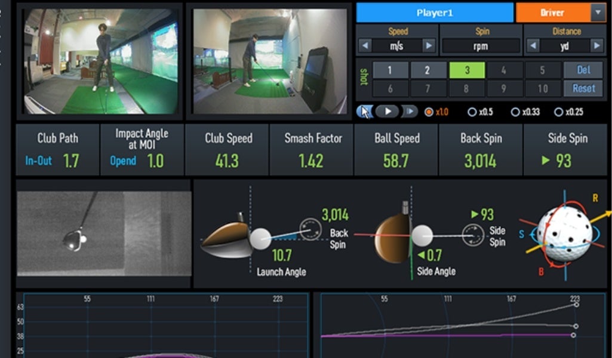This screenshot has width=612, height=358.
Task: Click the Reset button
Action: click(x=583, y=88)
